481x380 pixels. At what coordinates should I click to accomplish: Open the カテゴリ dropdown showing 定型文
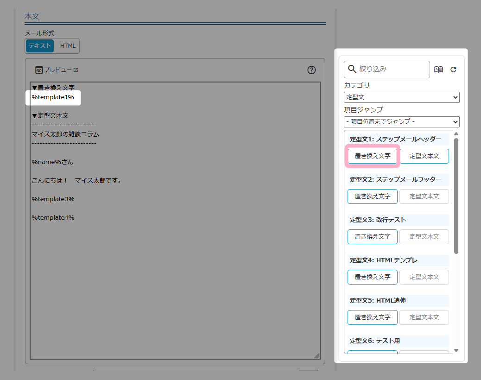click(401, 97)
